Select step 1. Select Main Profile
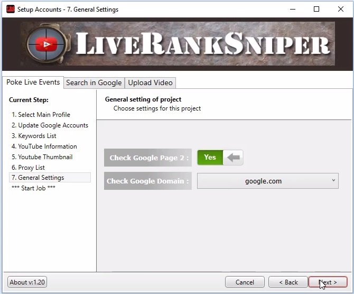The width and height of the screenshot is (354, 294). (x=41, y=115)
